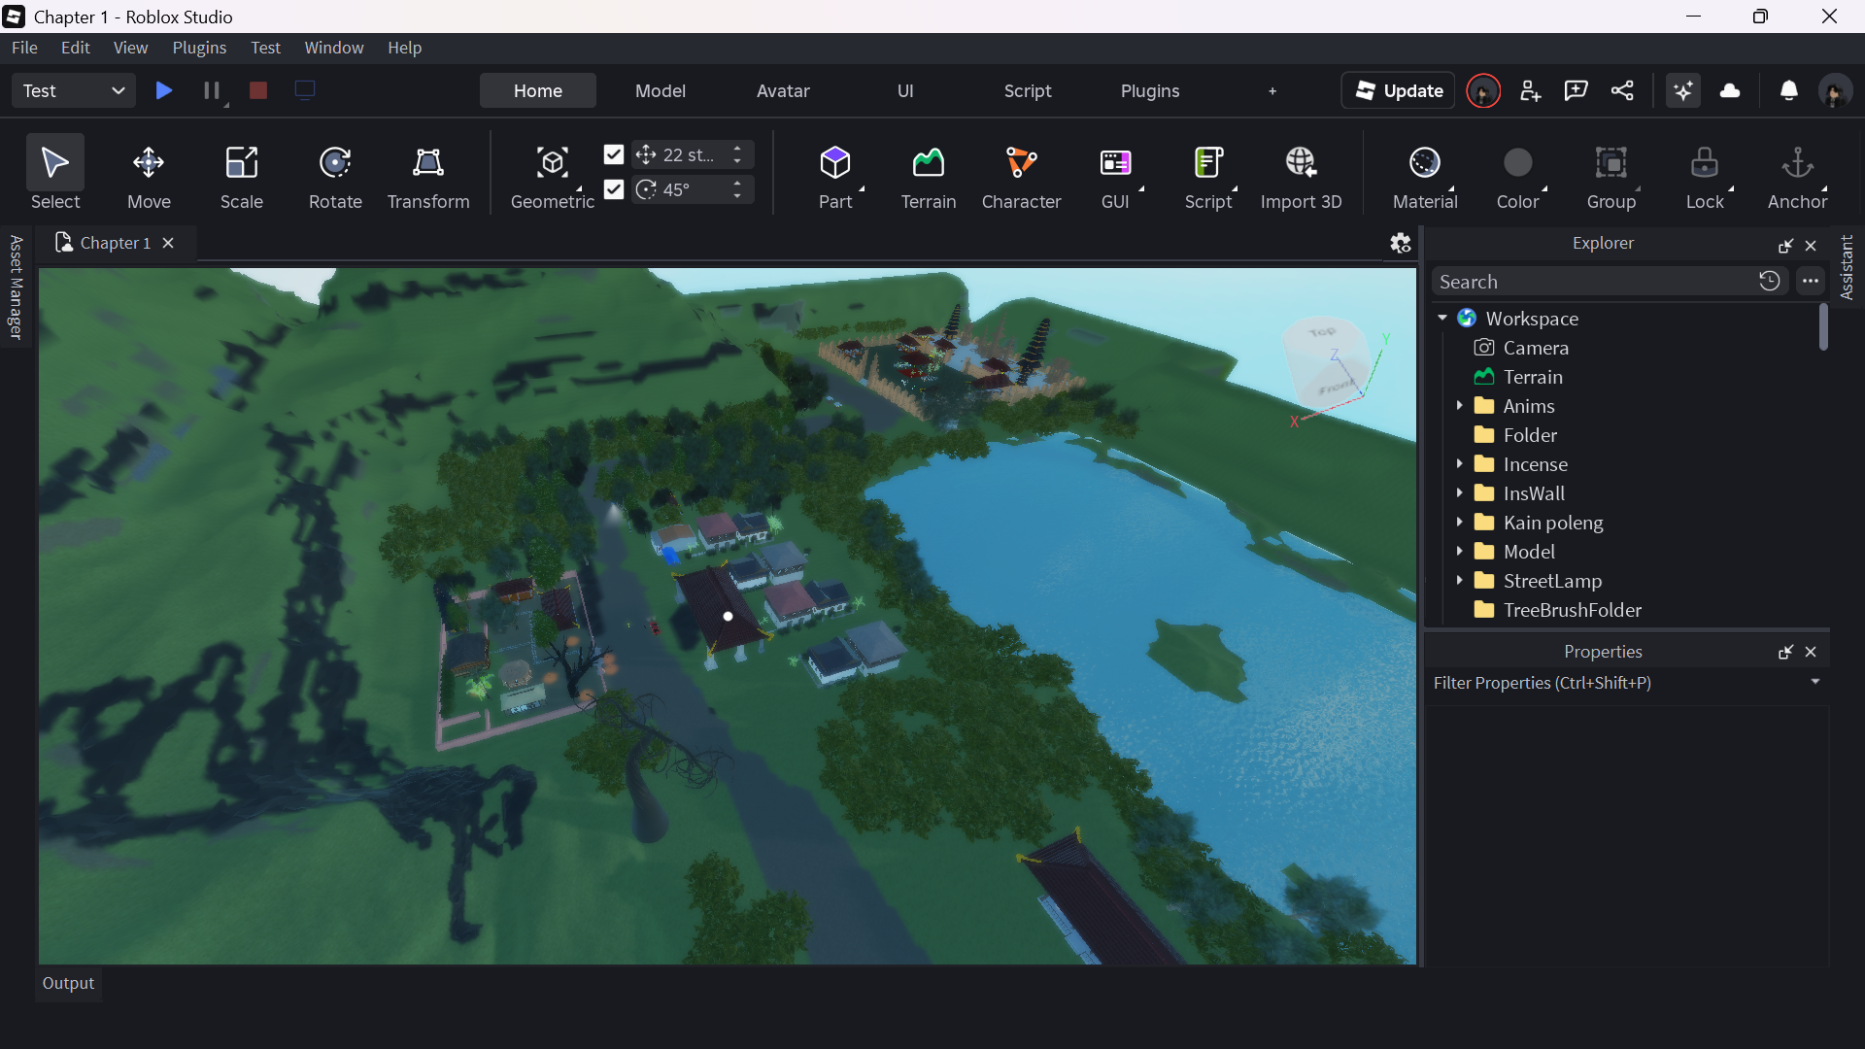Collapse the Workspace tree node
The image size is (1865, 1049).
(1442, 319)
